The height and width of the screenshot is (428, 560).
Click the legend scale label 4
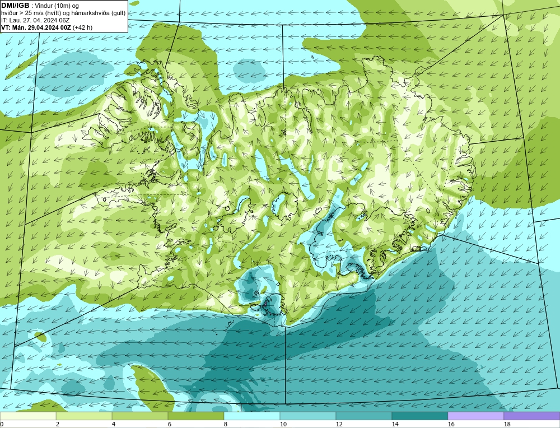click(113, 424)
